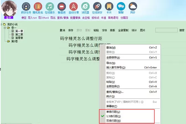Click first text line 码字精灵怎么调整行距
186x124 pixels.
pos(81,39)
